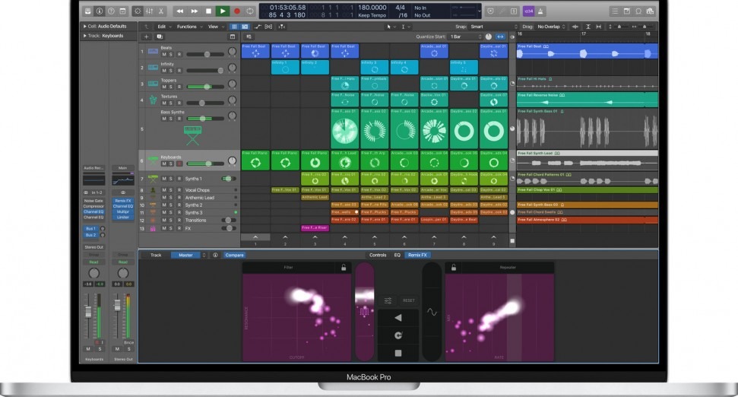Toggle the Metronome click icon

[x=540, y=11]
